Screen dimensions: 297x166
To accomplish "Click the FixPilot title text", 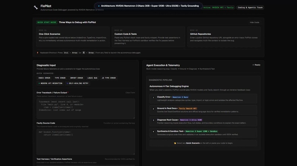I will click(x=46, y=6).
